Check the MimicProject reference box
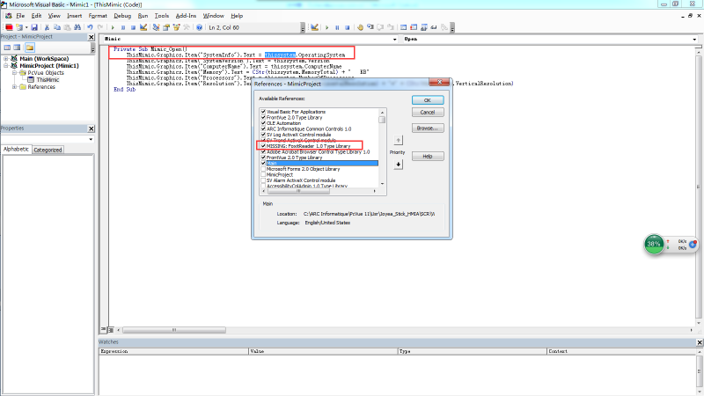Screen dimensions: 704x396 coord(263,174)
